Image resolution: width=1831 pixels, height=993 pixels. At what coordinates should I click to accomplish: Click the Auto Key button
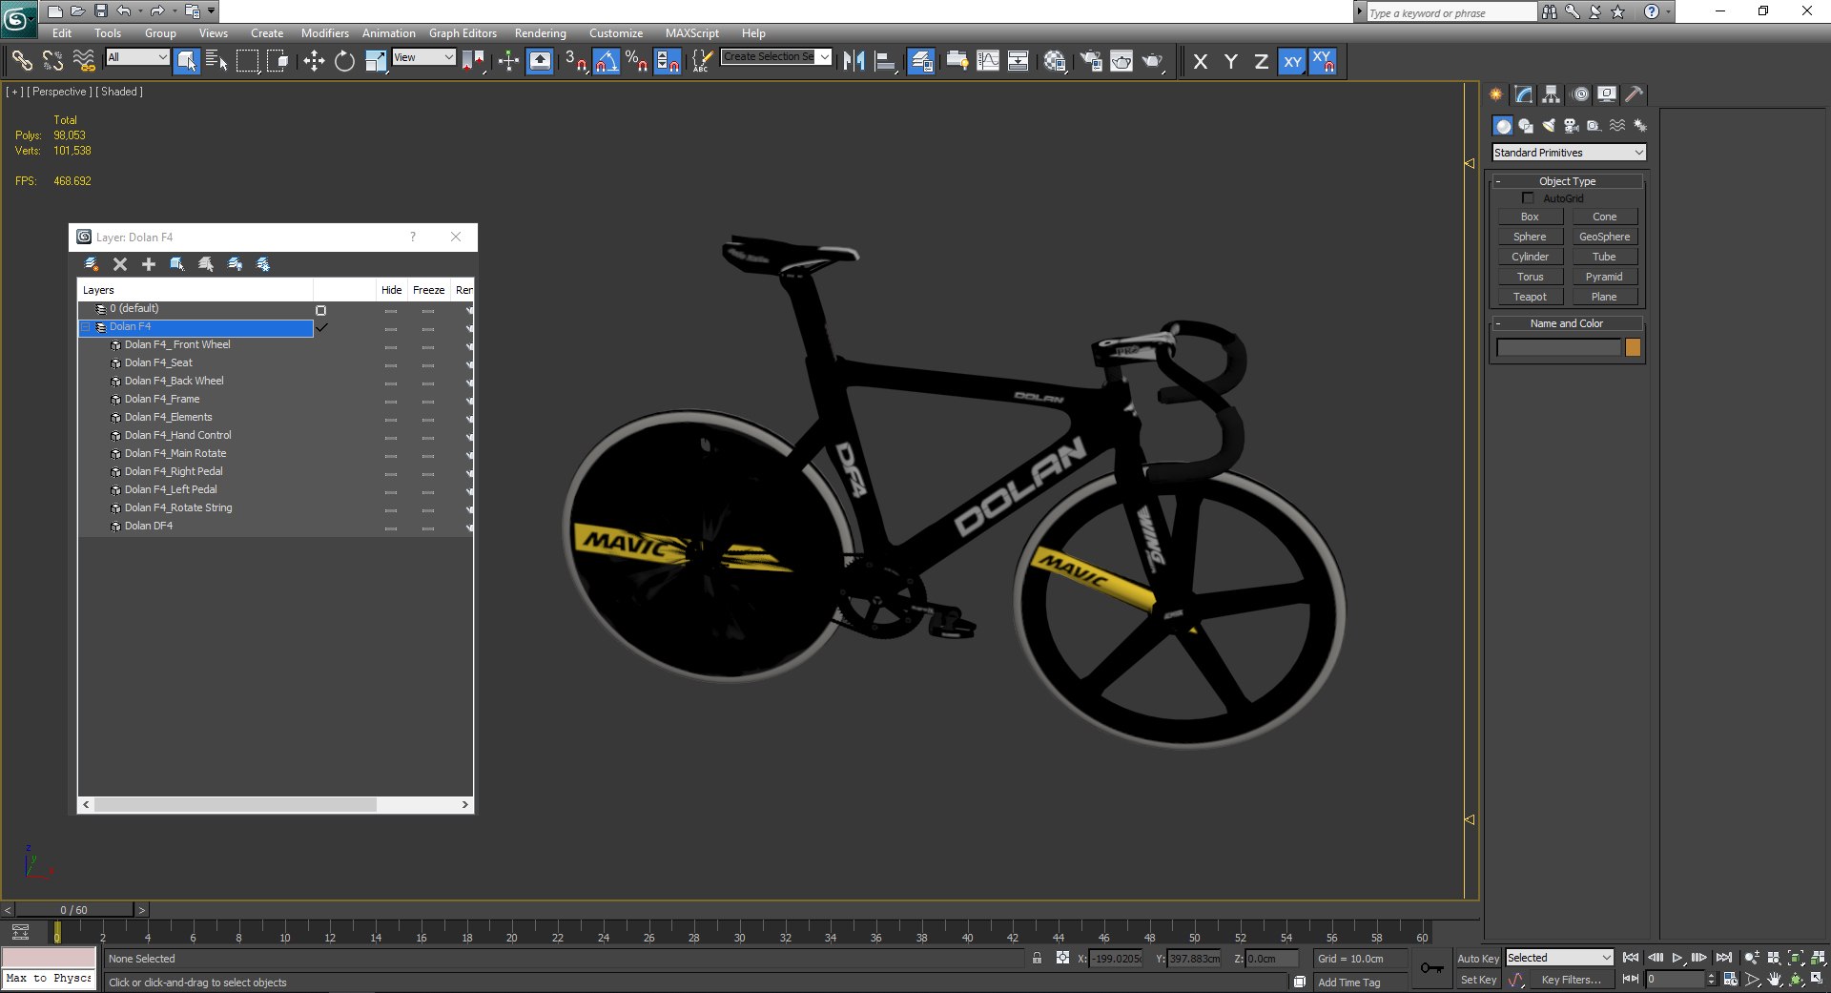click(x=1477, y=959)
